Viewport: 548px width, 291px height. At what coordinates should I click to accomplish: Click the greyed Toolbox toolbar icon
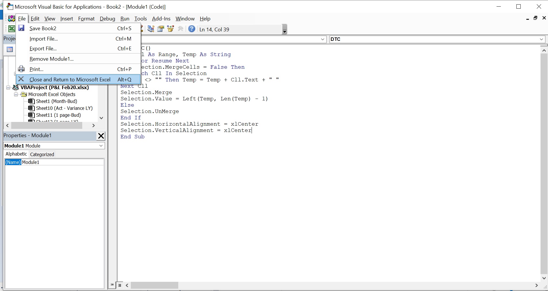181,29
